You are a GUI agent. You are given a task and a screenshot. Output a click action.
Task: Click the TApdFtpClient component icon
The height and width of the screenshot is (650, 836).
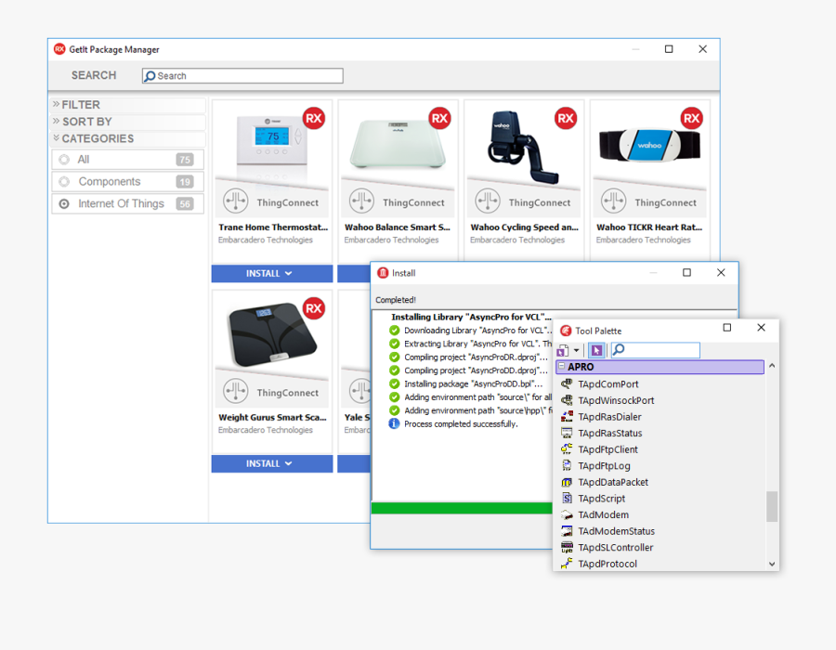point(567,449)
